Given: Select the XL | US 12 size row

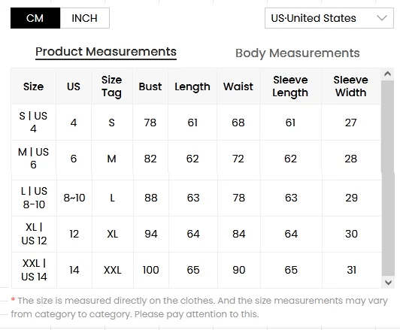Looking at the screenshot, I should [x=196, y=234].
